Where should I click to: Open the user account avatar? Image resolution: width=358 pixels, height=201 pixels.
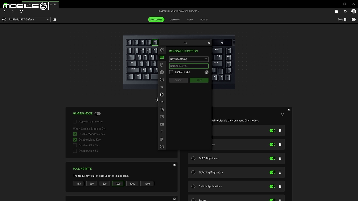[354, 11]
